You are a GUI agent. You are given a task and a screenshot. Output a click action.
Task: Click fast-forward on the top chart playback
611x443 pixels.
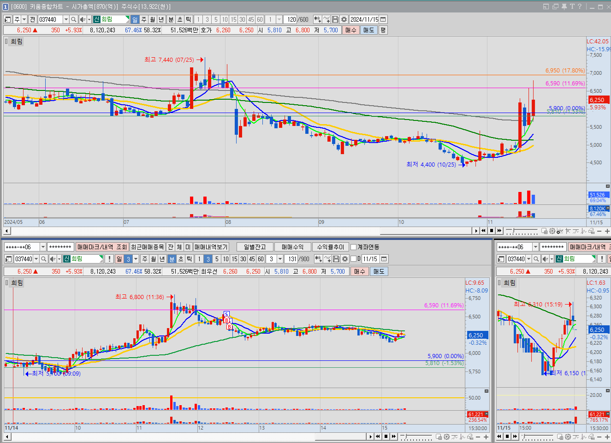(x=499, y=230)
